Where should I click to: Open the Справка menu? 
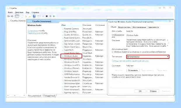tap(35, 12)
